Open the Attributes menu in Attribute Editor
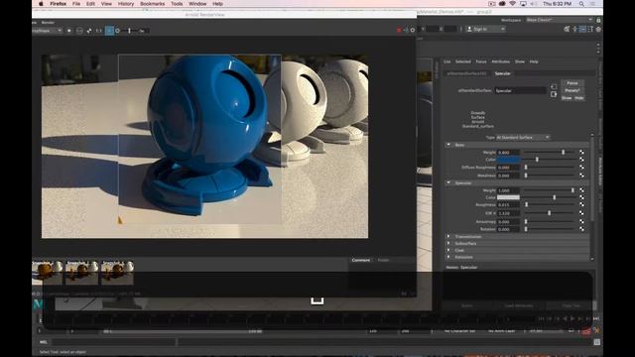The width and height of the screenshot is (635, 357). 500,61
